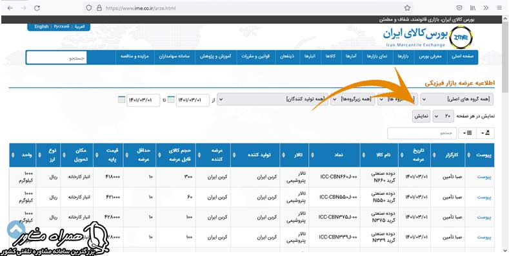Sort by نماد column sort arrows
The image size is (509, 256).
point(312,155)
